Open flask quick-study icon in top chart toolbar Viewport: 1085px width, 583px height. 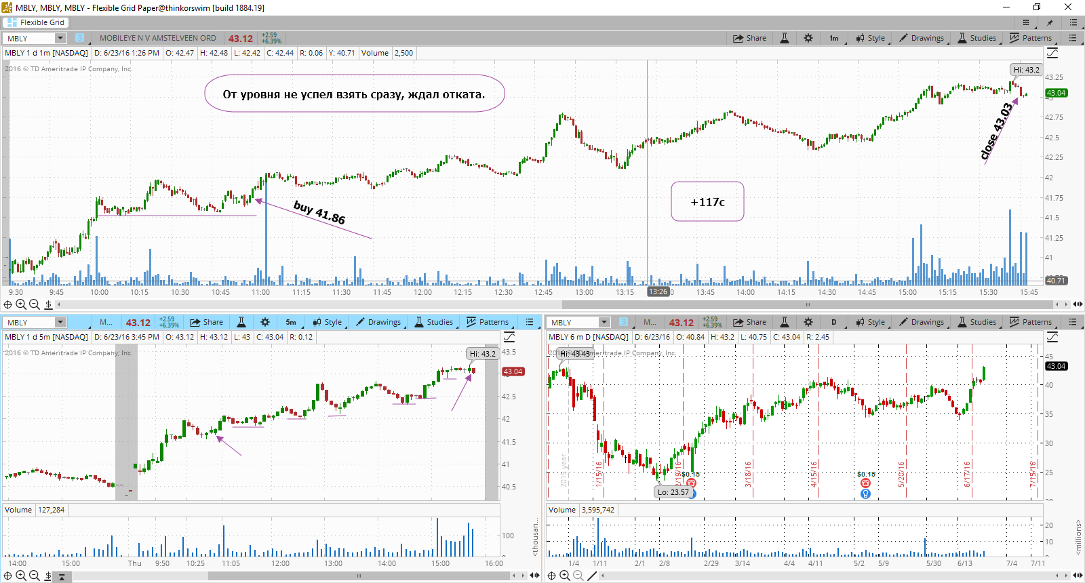click(x=785, y=38)
